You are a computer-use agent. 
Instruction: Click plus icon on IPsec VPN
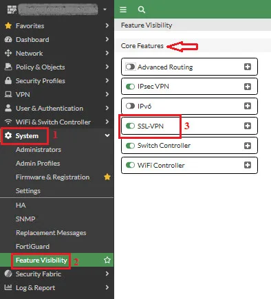(x=248, y=87)
